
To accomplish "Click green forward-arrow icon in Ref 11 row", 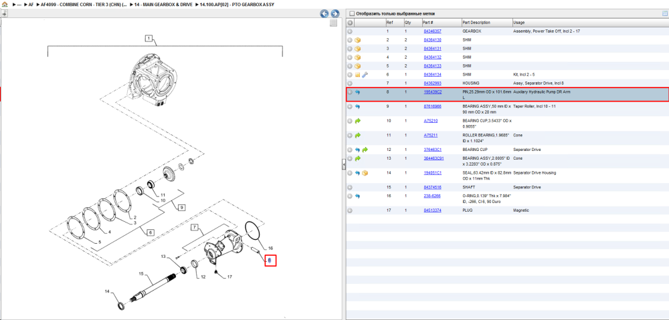I will point(357,136).
